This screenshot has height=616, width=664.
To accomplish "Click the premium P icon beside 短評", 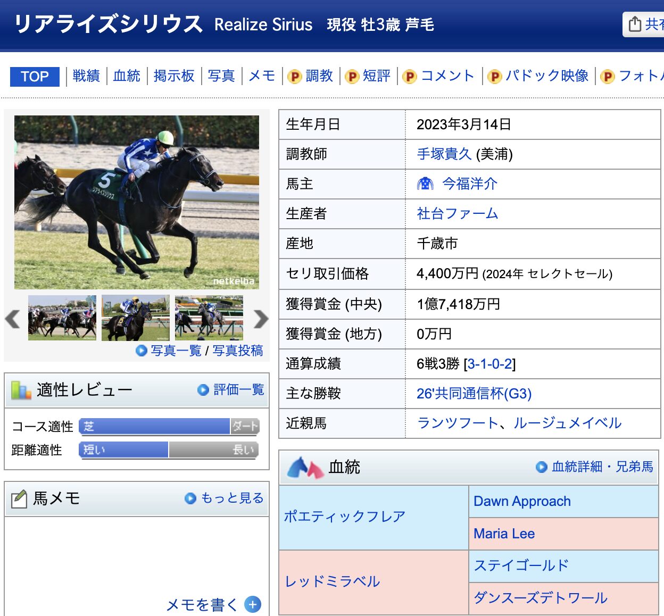I will coord(352,77).
